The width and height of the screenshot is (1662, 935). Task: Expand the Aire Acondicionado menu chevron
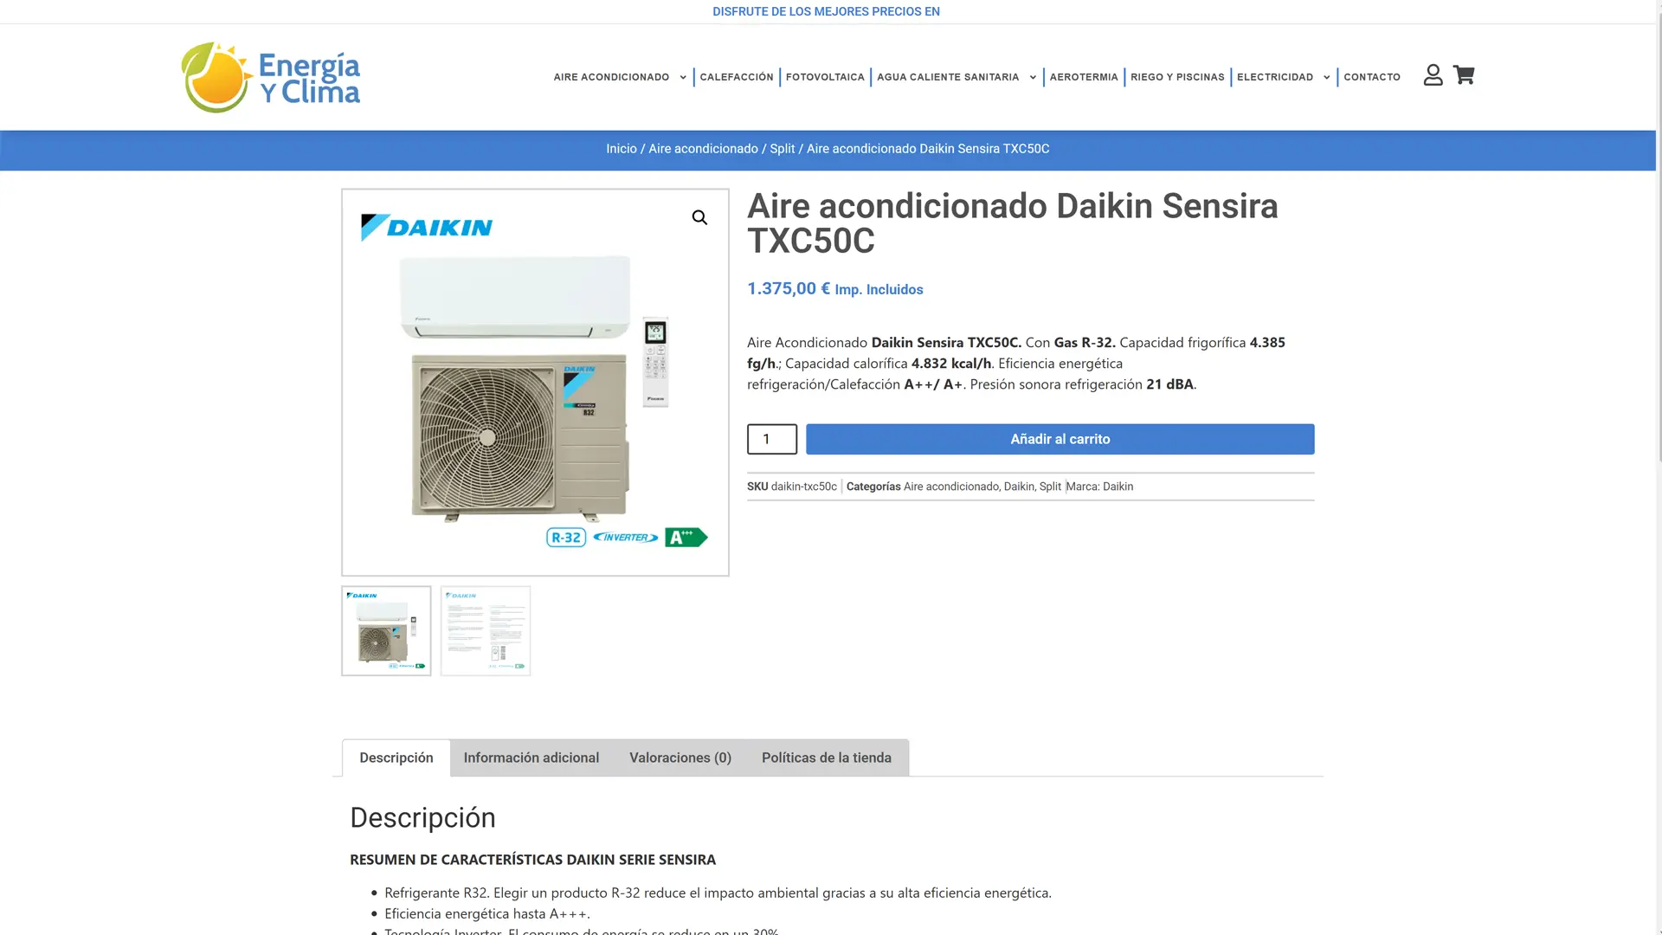(683, 78)
